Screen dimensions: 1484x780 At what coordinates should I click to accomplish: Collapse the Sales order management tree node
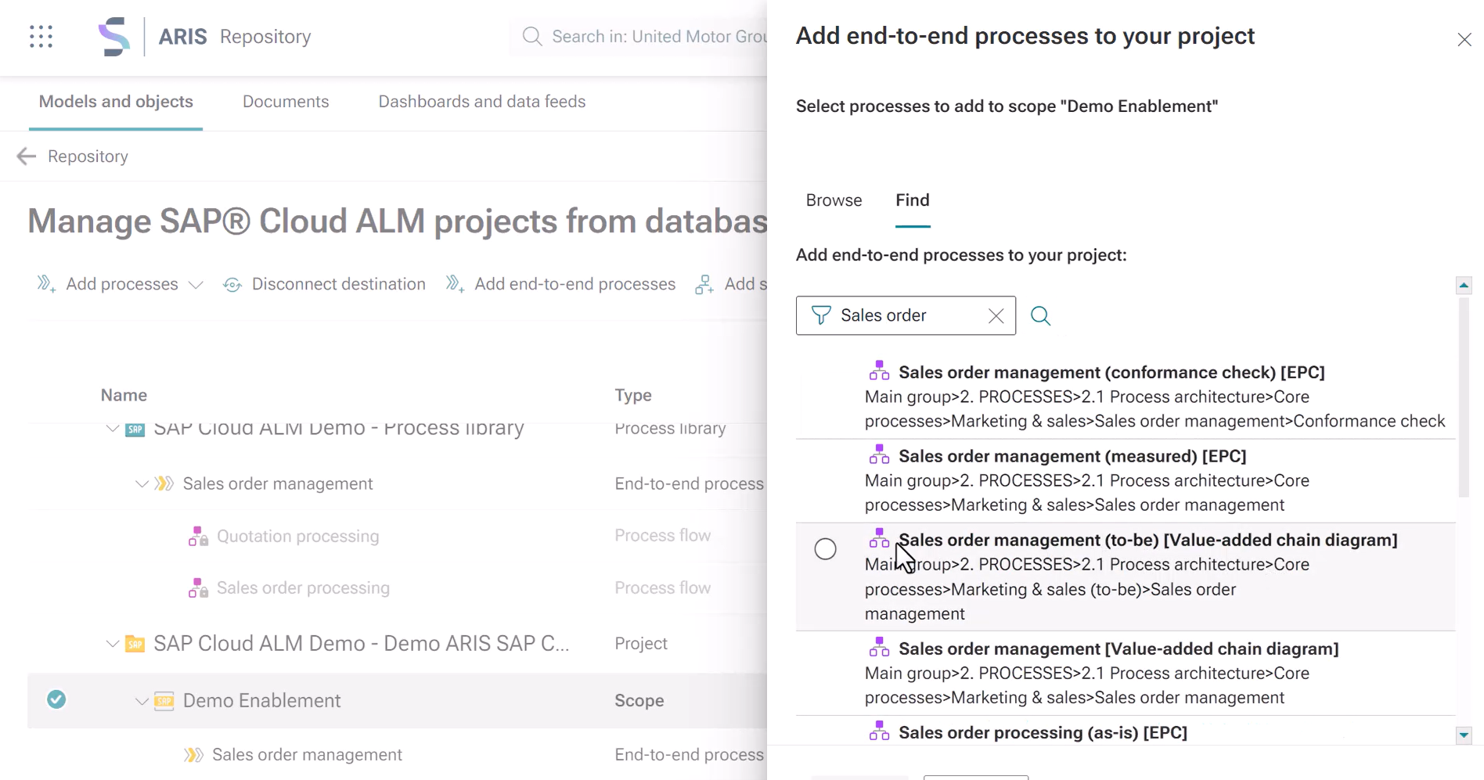click(x=141, y=483)
